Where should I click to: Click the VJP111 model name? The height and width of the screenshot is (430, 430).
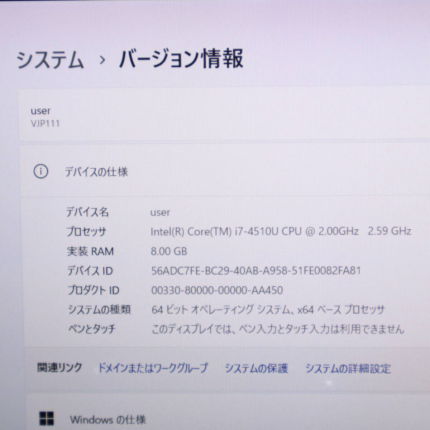(x=45, y=123)
